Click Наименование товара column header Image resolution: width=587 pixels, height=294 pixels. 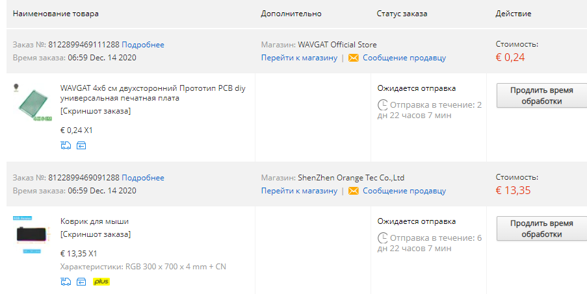coord(56,14)
